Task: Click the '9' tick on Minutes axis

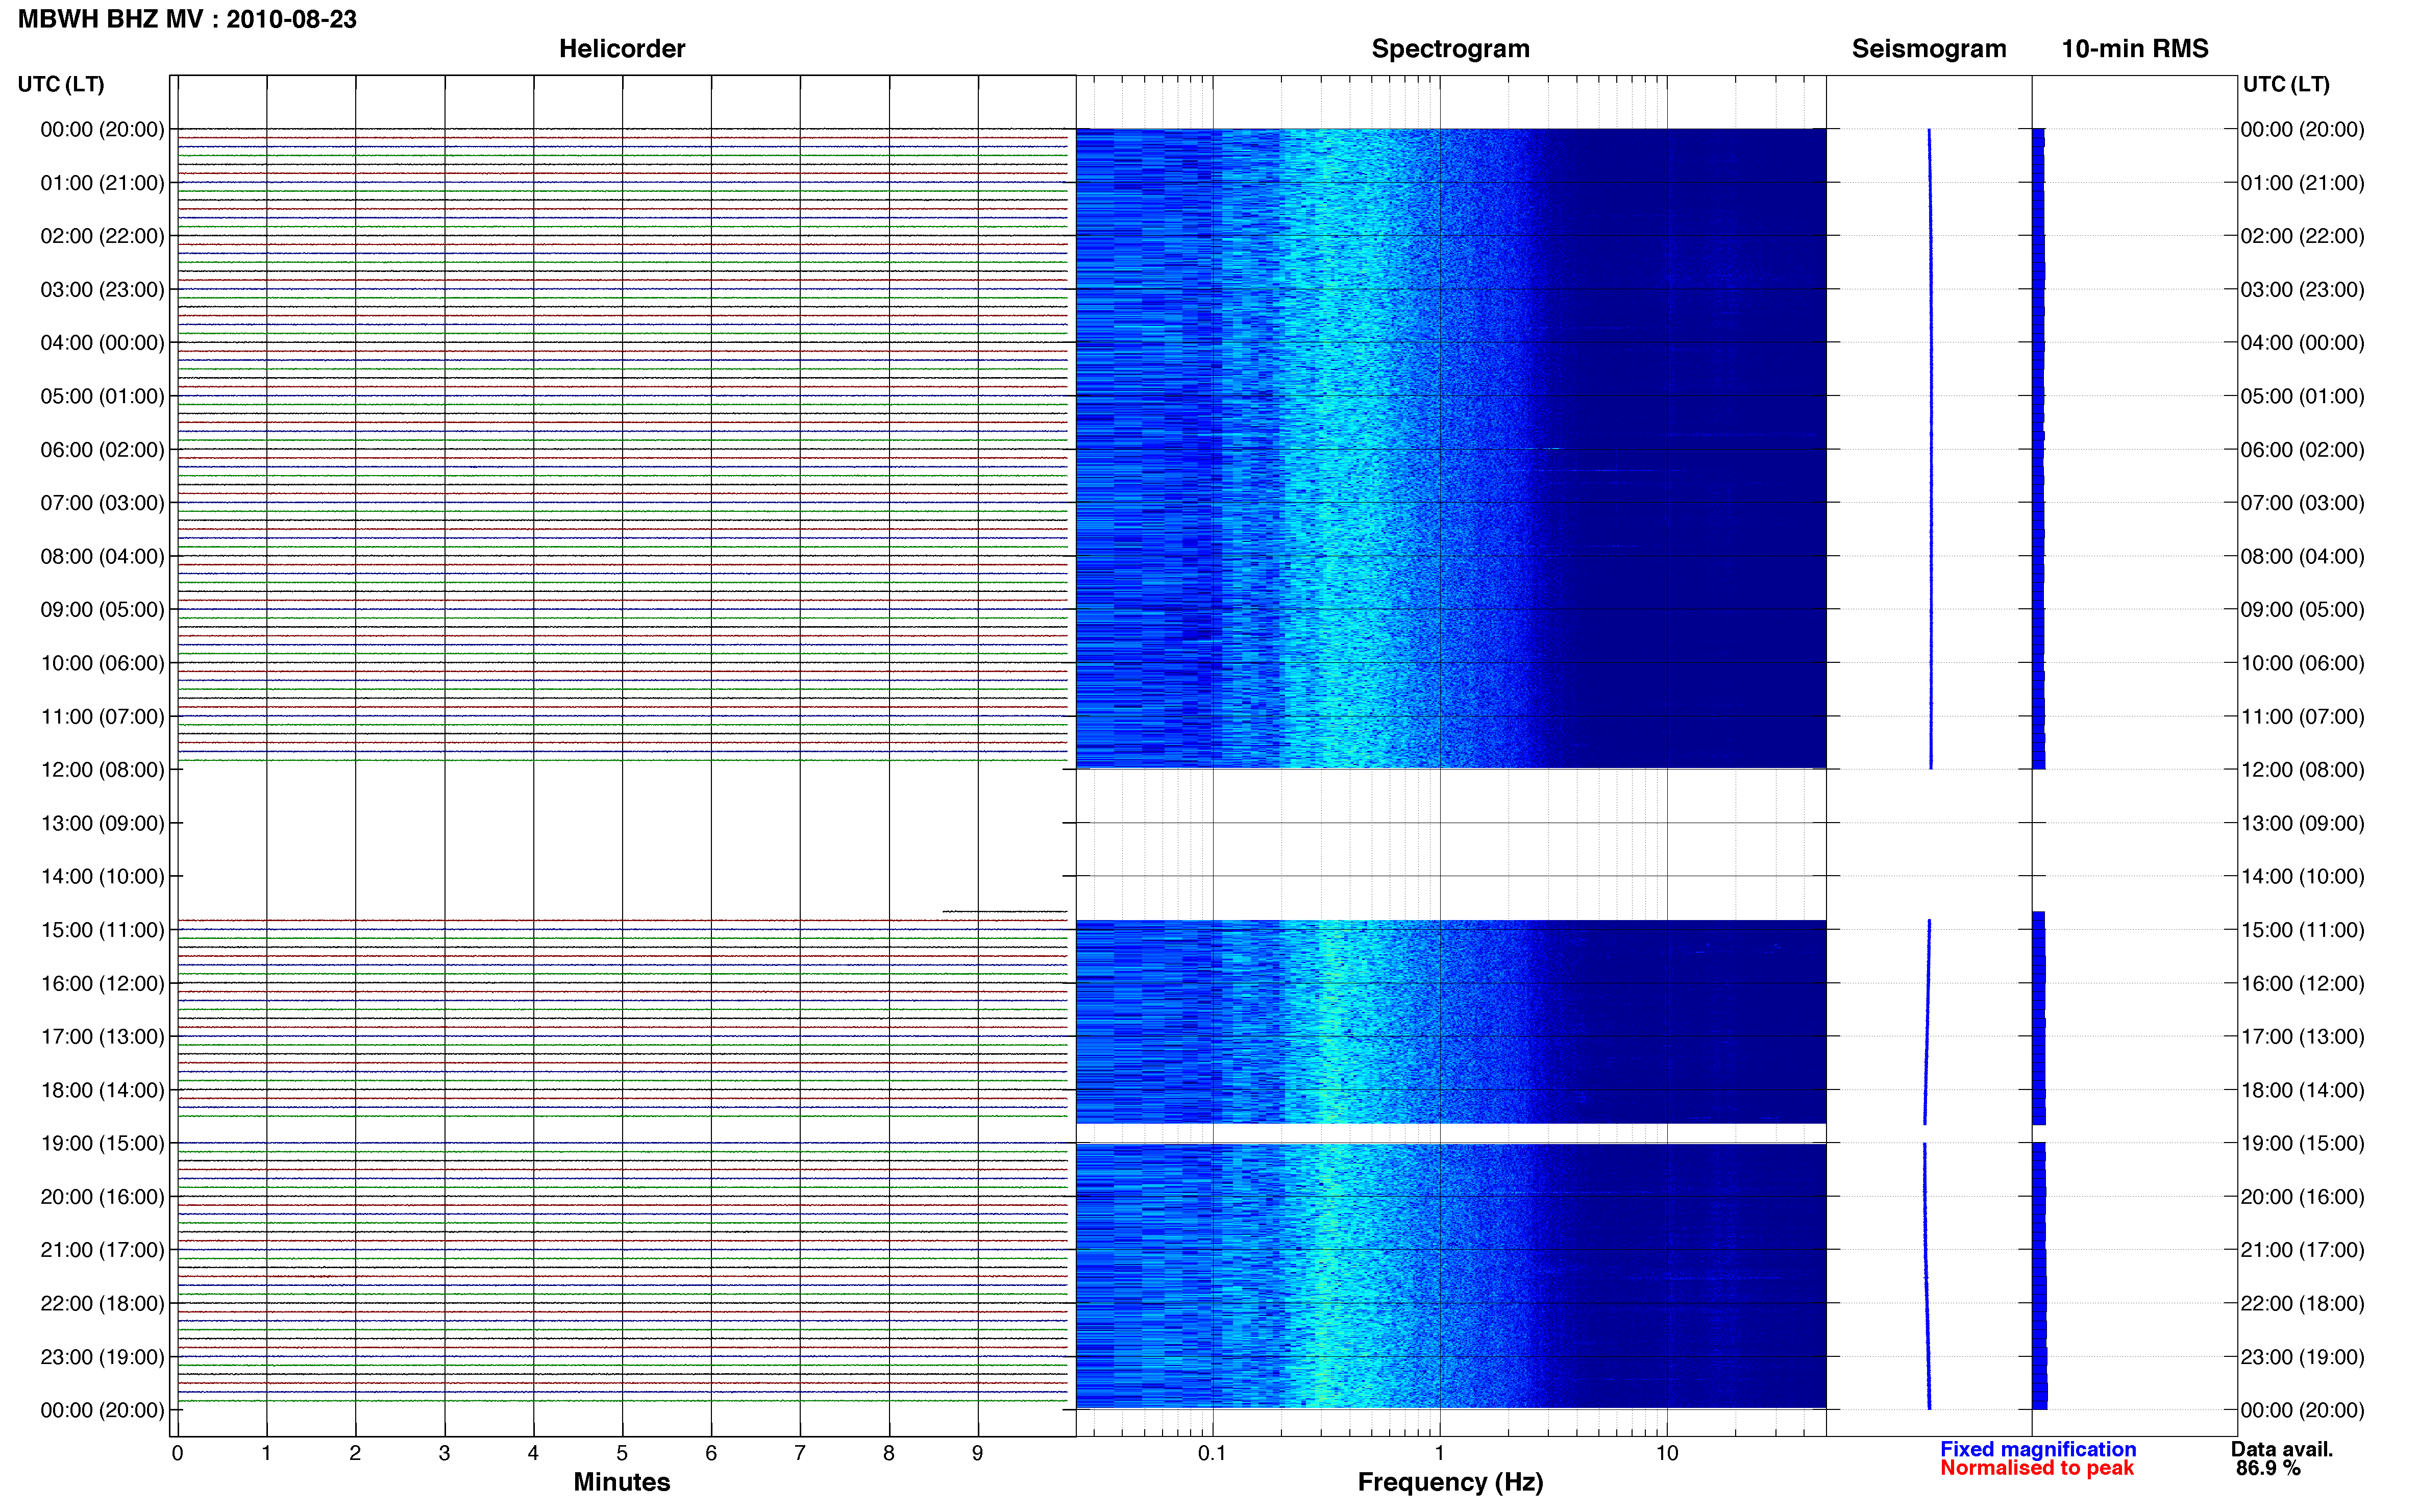Action: point(977,1453)
